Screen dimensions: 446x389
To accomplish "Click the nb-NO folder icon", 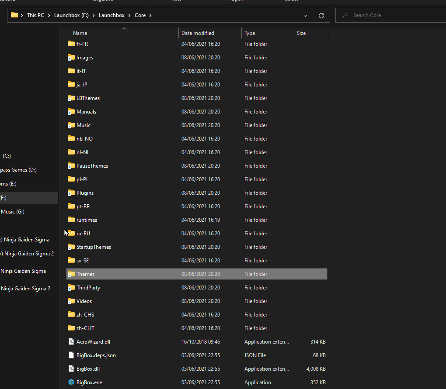I will 71,138.
